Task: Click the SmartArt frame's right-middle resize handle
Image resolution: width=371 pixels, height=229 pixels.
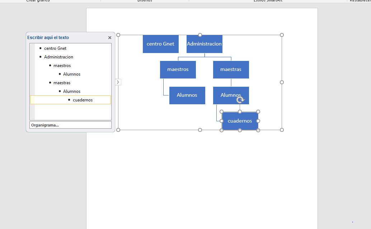Action: pyautogui.click(x=282, y=82)
